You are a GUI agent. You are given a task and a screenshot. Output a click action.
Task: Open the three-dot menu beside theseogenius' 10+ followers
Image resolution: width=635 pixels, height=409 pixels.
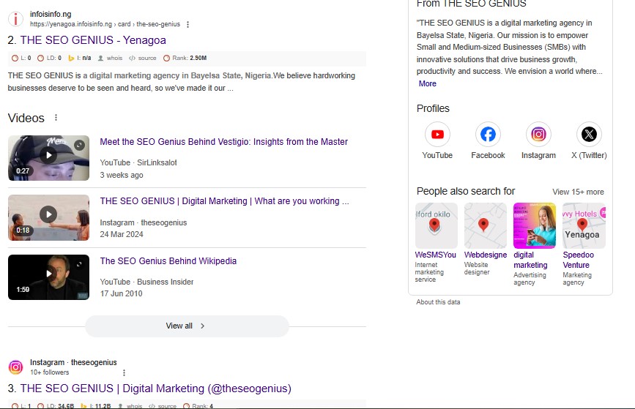pos(124,372)
